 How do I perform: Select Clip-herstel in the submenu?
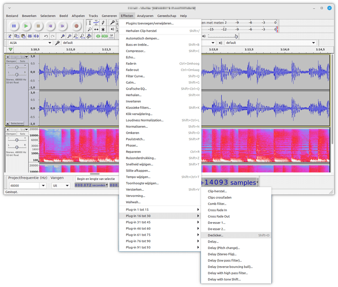236,191
